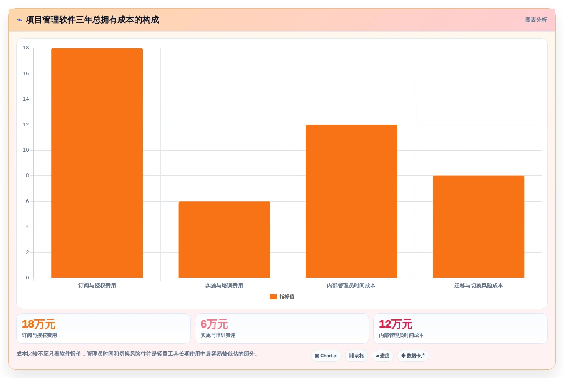
Task: Click the footnote text about 成本比较
Action: tap(138, 354)
